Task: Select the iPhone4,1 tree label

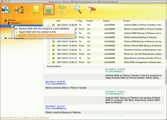Action: coord(16,23)
